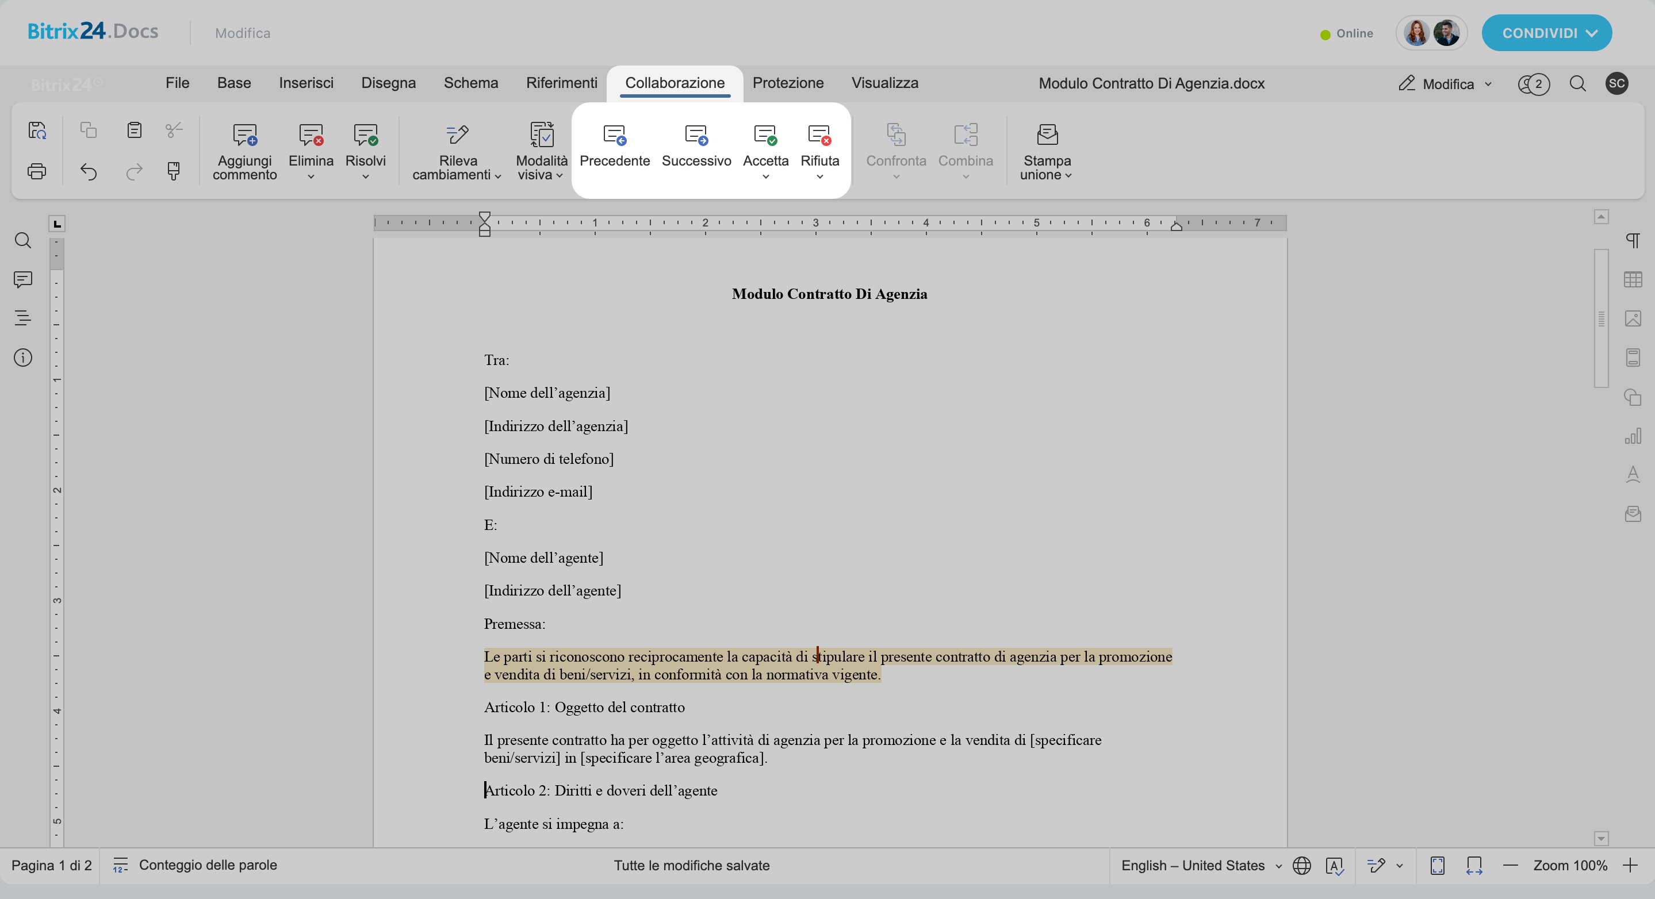Click the print icon in toolbar
Viewport: 1655px width, 899px height.
(37, 171)
